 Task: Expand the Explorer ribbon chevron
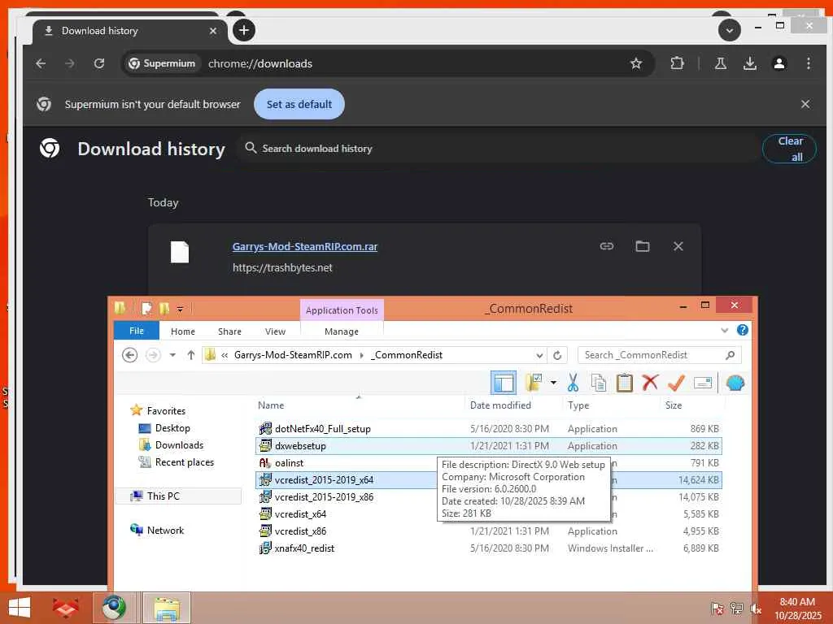[x=724, y=330]
